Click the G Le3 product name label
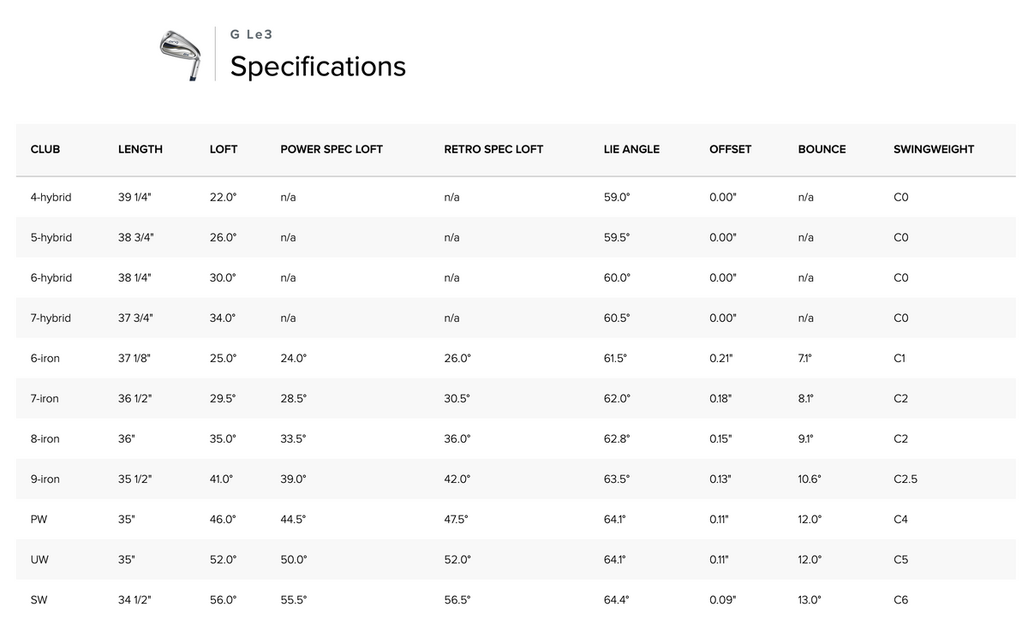The width and height of the screenshot is (1028, 625). pyautogui.click(x=251, y=35)
